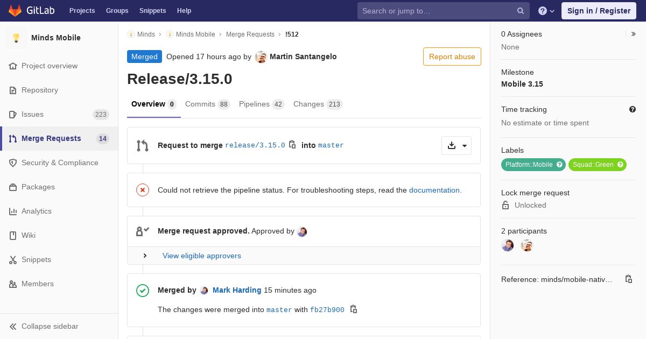Open the documentation link
This screenshot has height=339, width=646.
pos(435,190)
